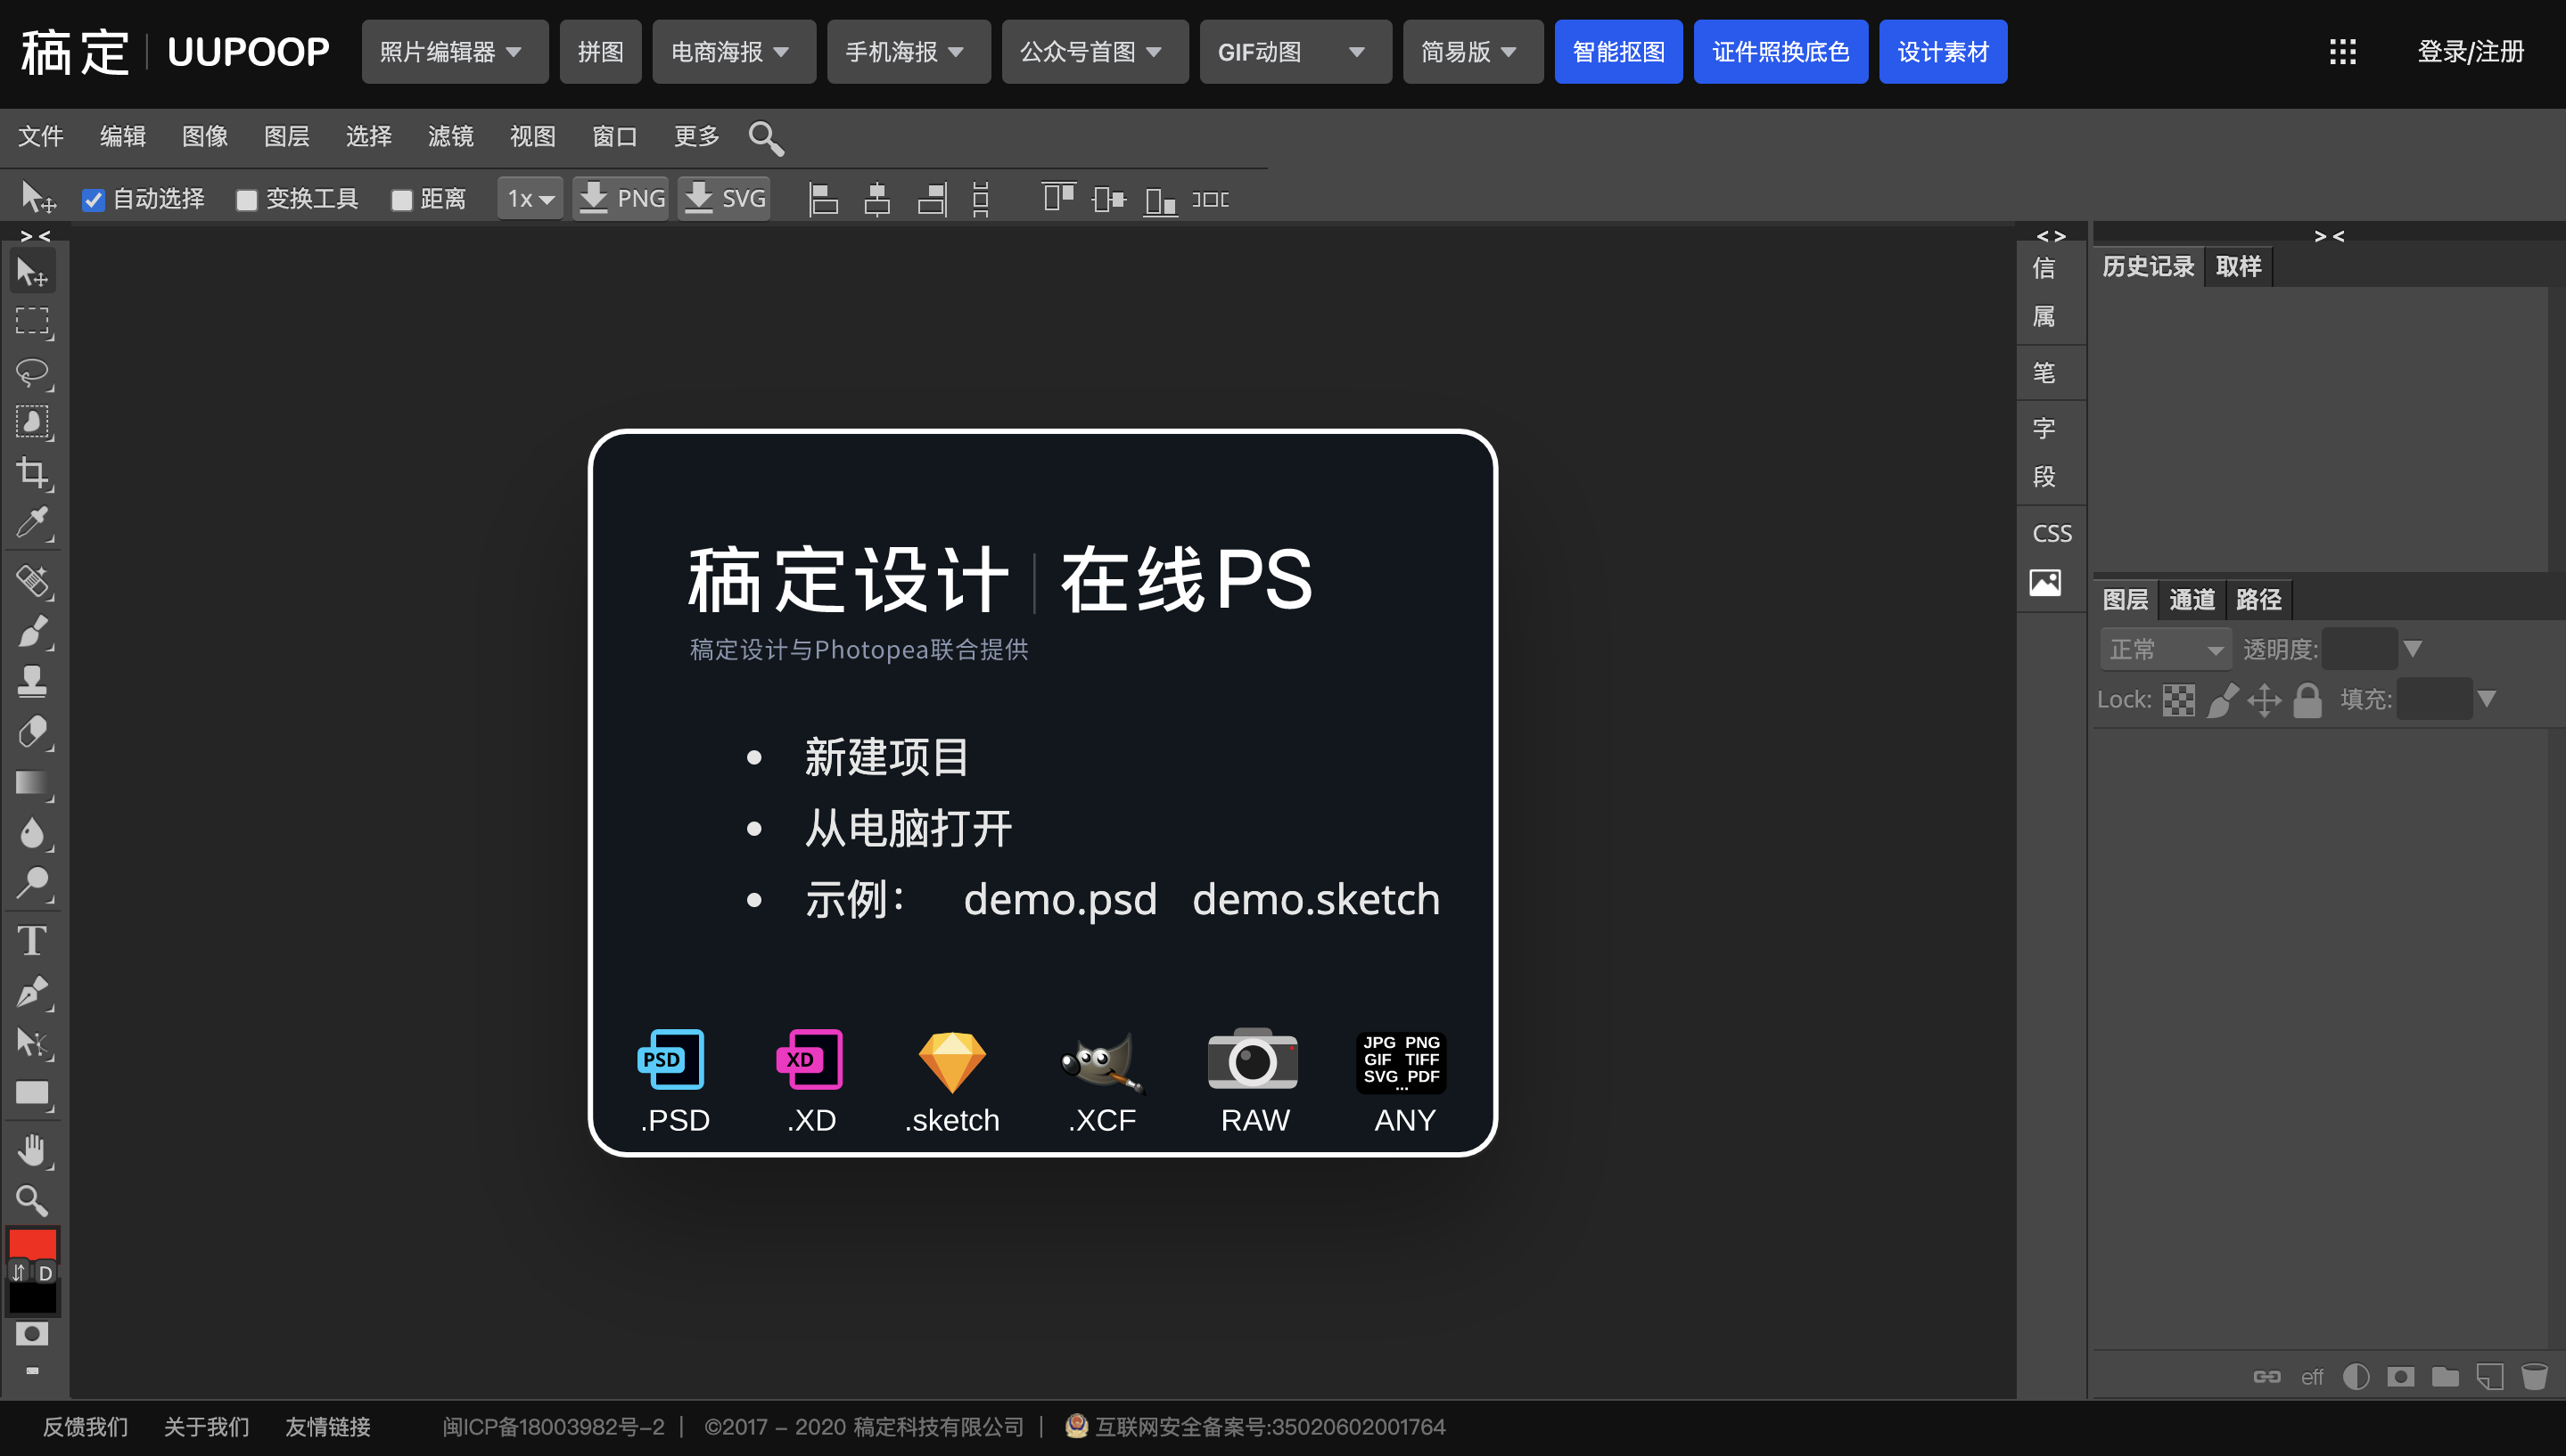Select the Rectangle shape tool
Image resolution: width=2566 pixels, height=1456 pixels.
click(x=32, y=1093)
